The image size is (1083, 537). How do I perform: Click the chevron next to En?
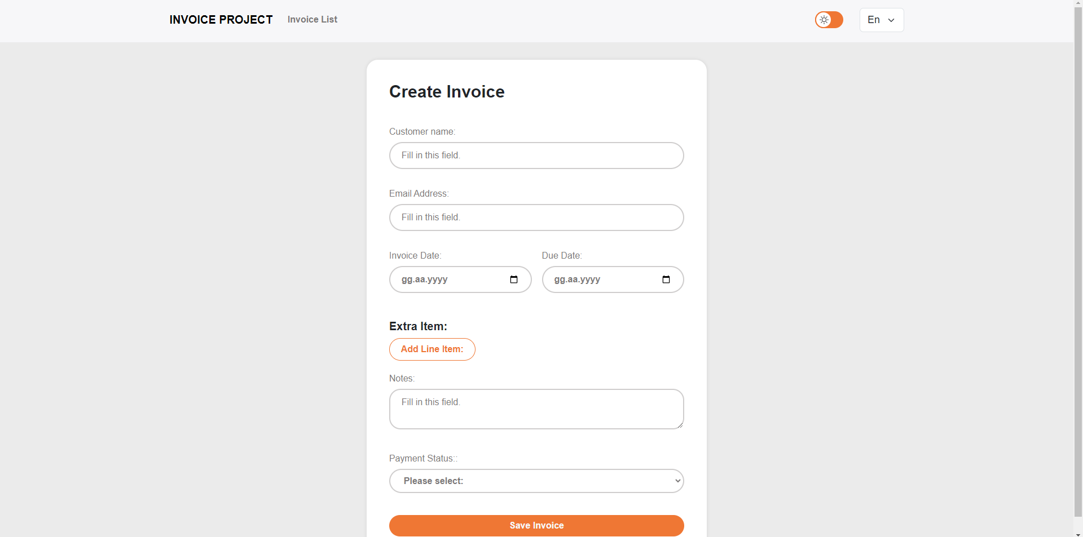click(x=891, y=20)
